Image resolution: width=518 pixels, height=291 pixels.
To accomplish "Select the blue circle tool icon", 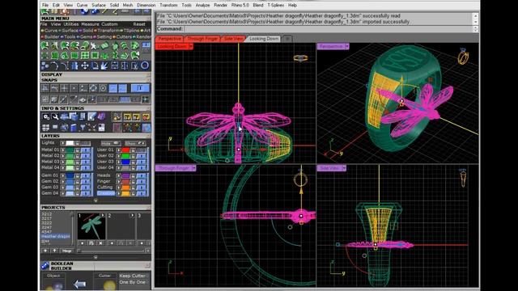I will [x=145, y=65].
